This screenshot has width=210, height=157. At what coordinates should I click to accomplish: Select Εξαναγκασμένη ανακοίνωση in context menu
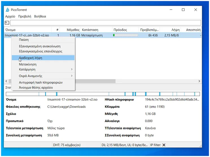43,46
